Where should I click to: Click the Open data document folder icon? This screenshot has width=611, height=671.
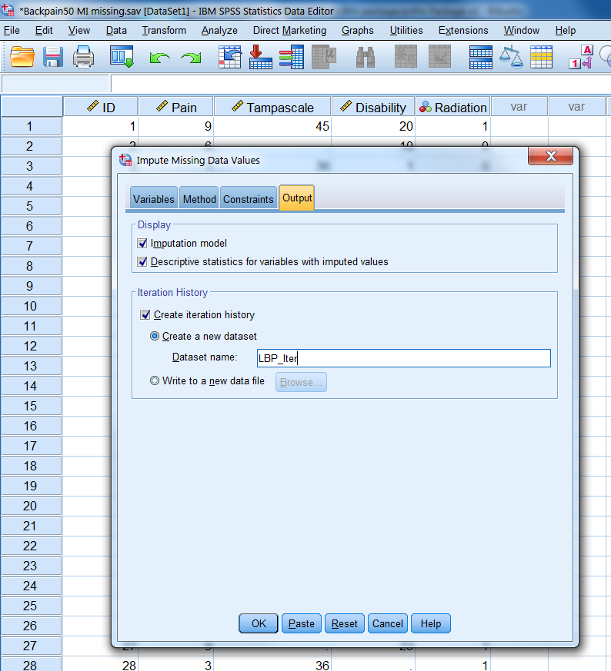(22, 57)
